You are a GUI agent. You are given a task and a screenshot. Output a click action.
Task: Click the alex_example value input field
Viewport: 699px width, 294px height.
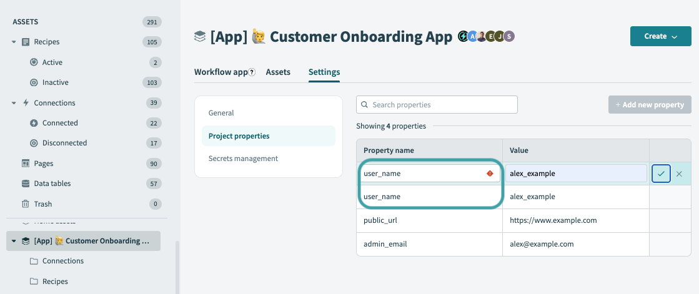(x=575, y=174)
